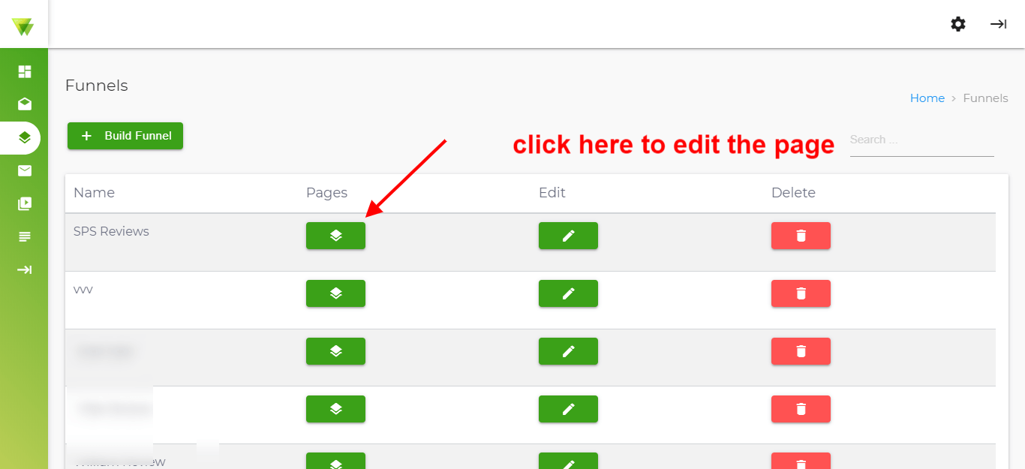Viewport: 1025px width, 469px height.
Task: Delete the SPS Reviews funnel
Action: tap(801, 236)
